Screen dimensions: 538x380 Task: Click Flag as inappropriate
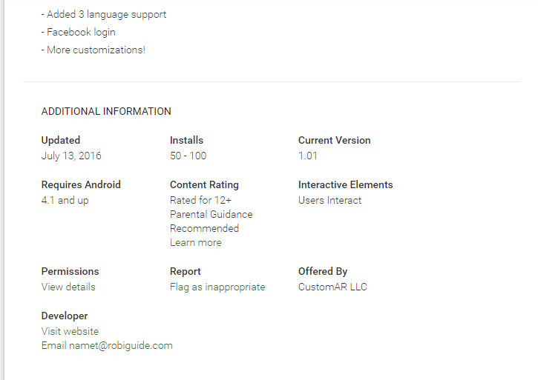(x=217, y=287)
